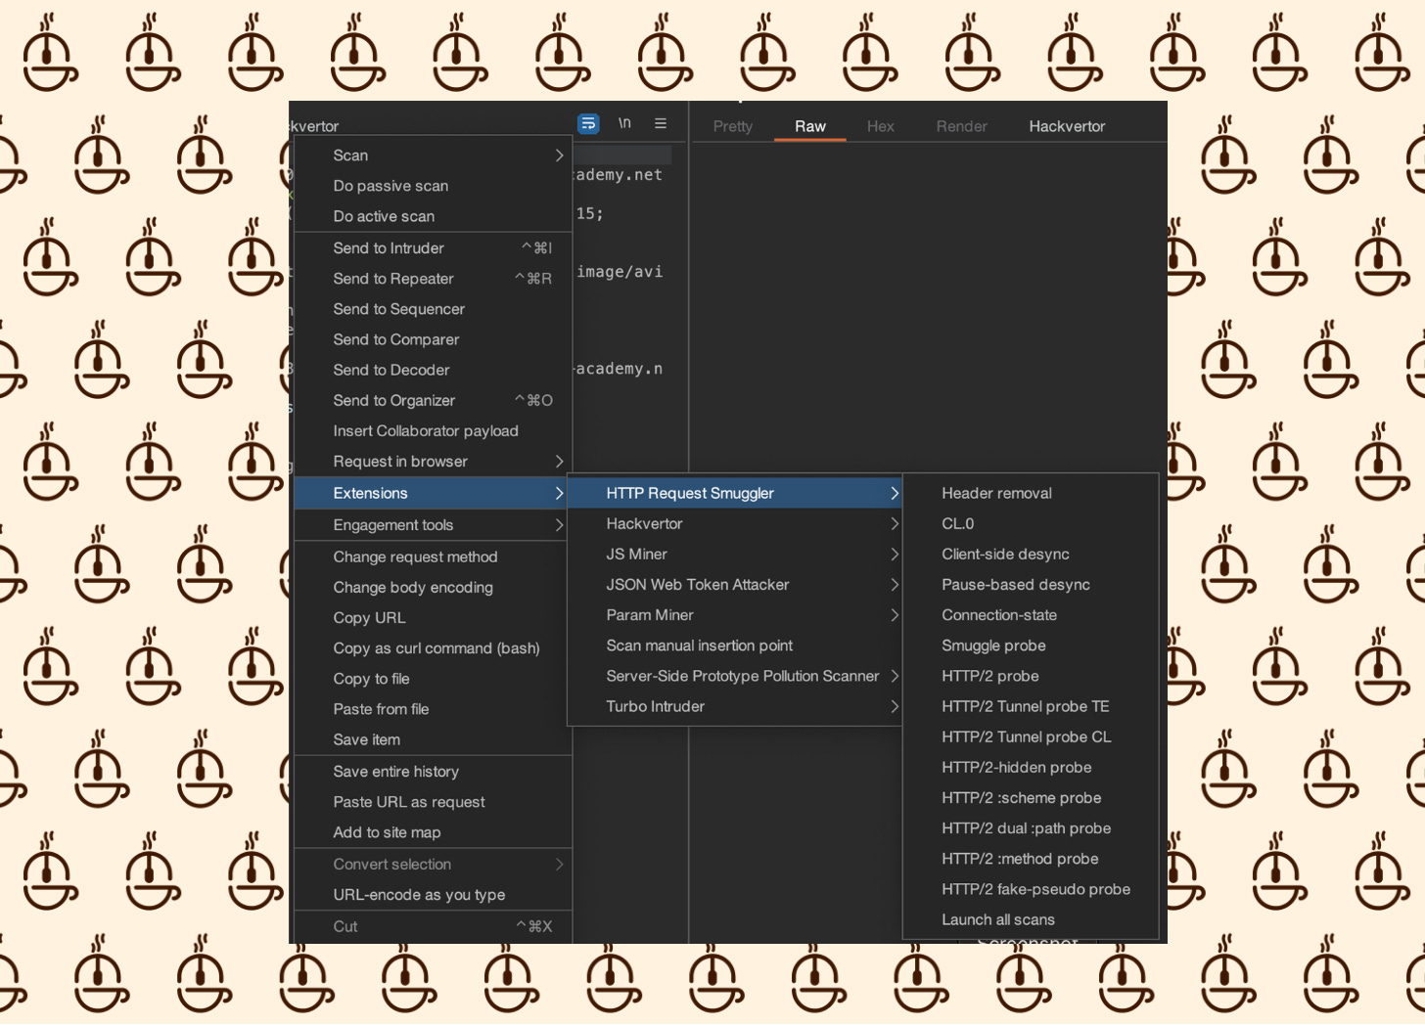Expand the Request in browser submenu arrow
The image size is (1425, 1025).
click(559, 462)
